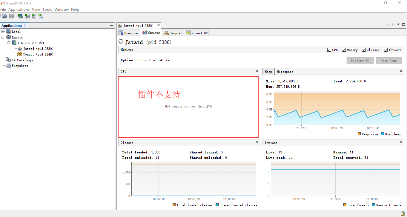The image size is (407, 217).
Task: Uncheck the Classes checkbox
Action: pyautogui.click(x=364, y=50)
